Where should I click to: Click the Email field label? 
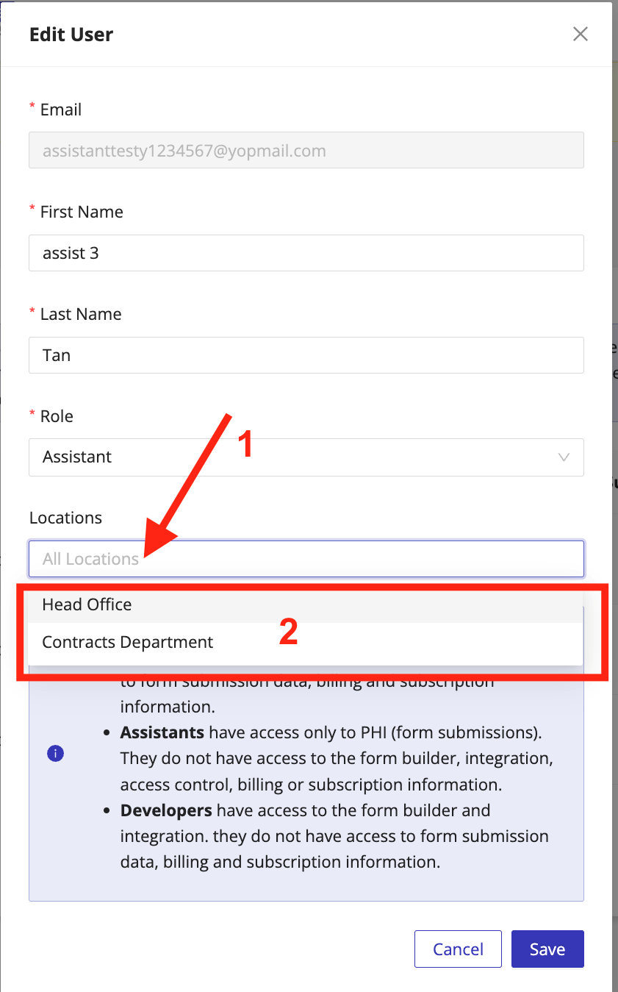tap(60, 110)
